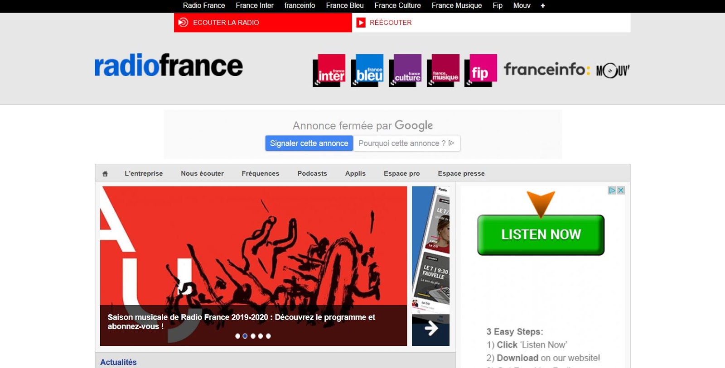The image size is (725, 368).
Task: Open Radio France in top bar
Action: click(204, 6)
